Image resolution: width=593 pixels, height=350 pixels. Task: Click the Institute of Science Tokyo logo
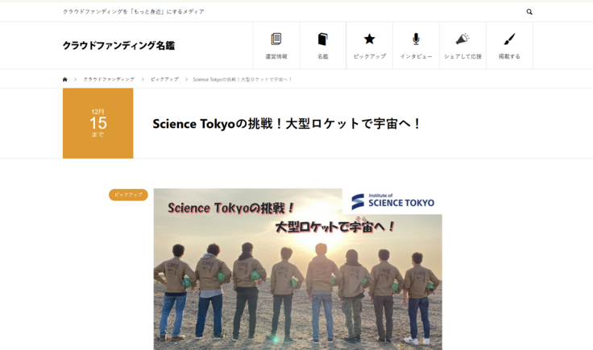click(392, 201)
